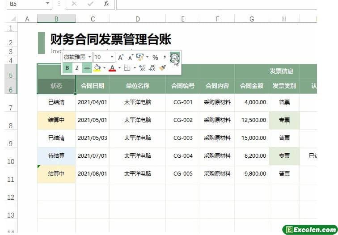Expand accounting format dropdown arrow
The image size is (338, 235).
147,57
